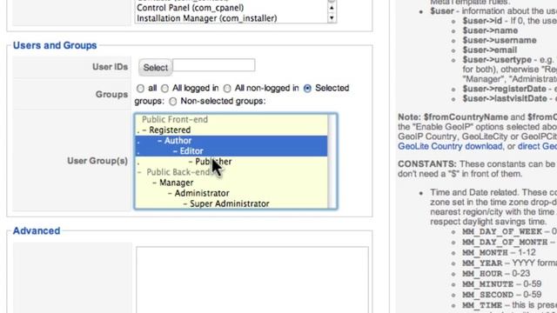Focus the User IDs text field

tap(214, 65)
